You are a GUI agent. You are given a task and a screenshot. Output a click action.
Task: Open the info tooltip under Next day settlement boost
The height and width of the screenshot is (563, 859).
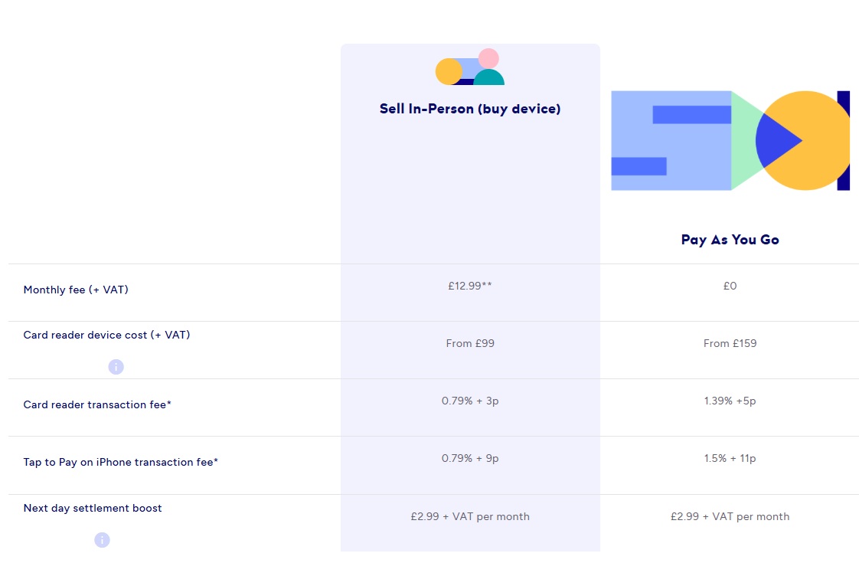(x=102, y=540)
